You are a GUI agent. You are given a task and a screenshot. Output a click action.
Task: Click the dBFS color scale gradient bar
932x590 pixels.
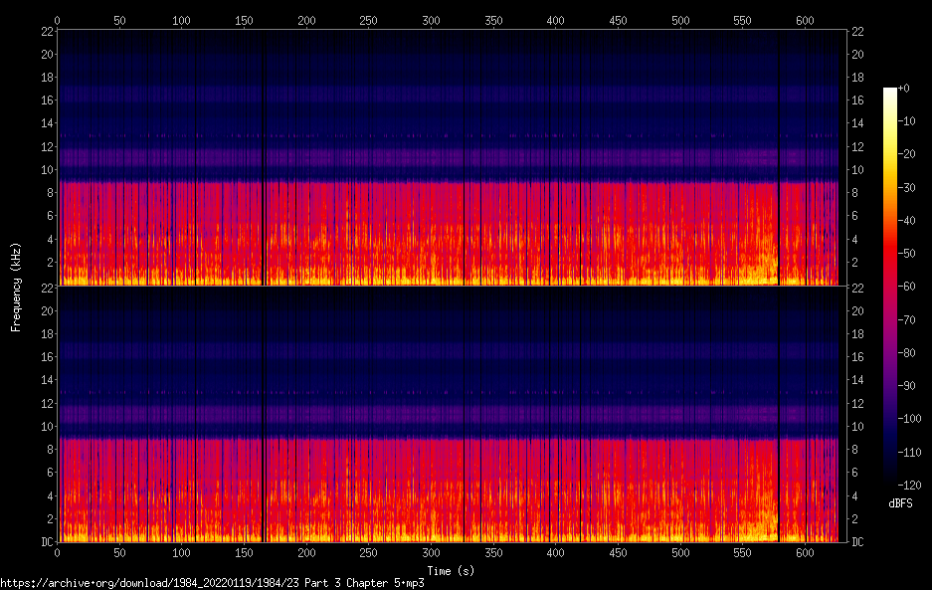889,287
